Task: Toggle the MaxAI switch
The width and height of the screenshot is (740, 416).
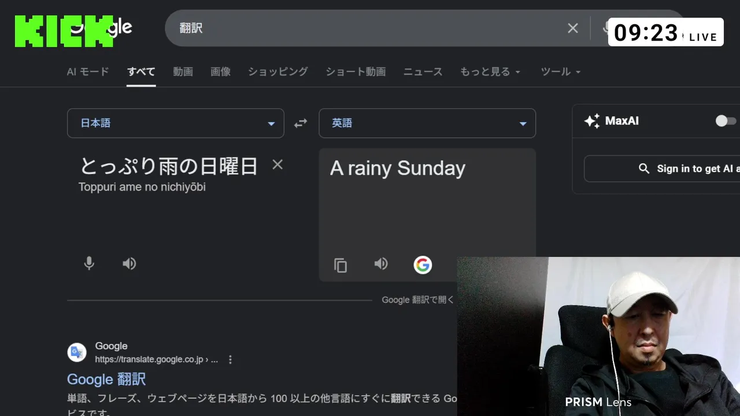Action: click(726, 121)
